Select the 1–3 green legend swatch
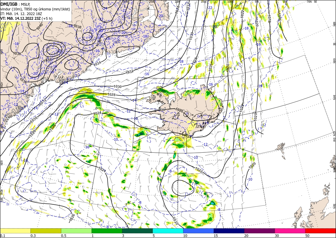Viewport: 336px width, 238px height. (107, 231)
